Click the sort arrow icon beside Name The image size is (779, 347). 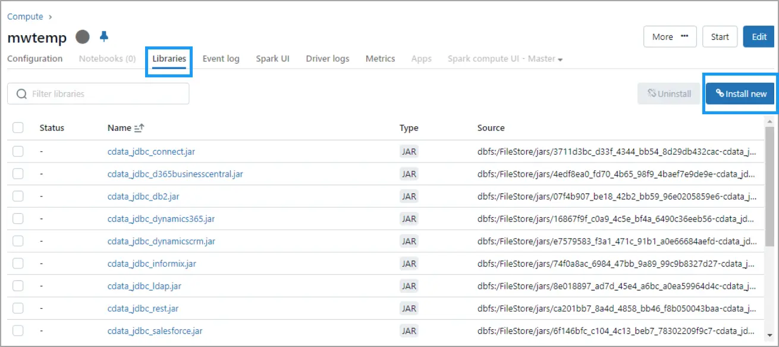(139, 128)
